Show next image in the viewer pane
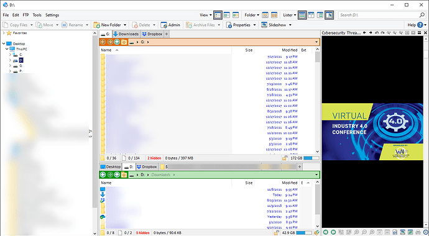This screenshot has width=429, height=236. (333, 232)
